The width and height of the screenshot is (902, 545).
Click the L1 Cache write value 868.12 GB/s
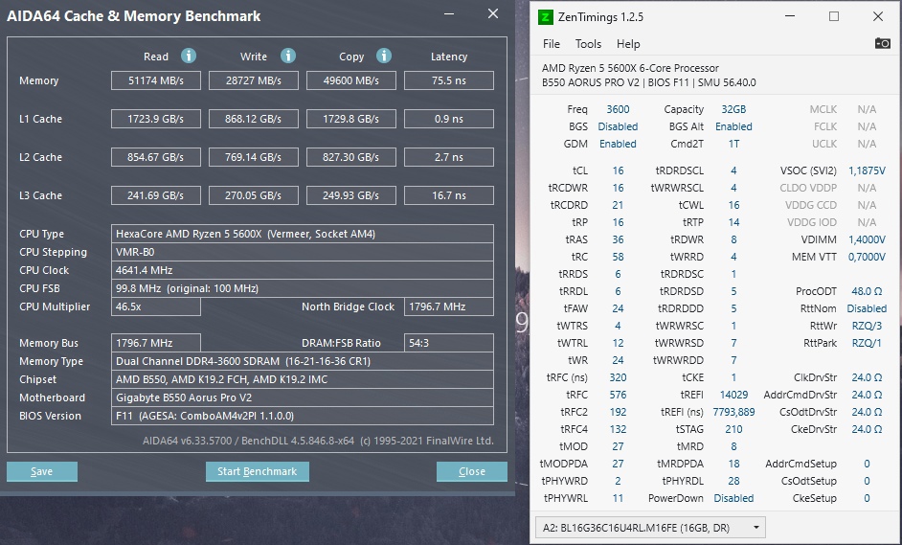tap(254, 119)
